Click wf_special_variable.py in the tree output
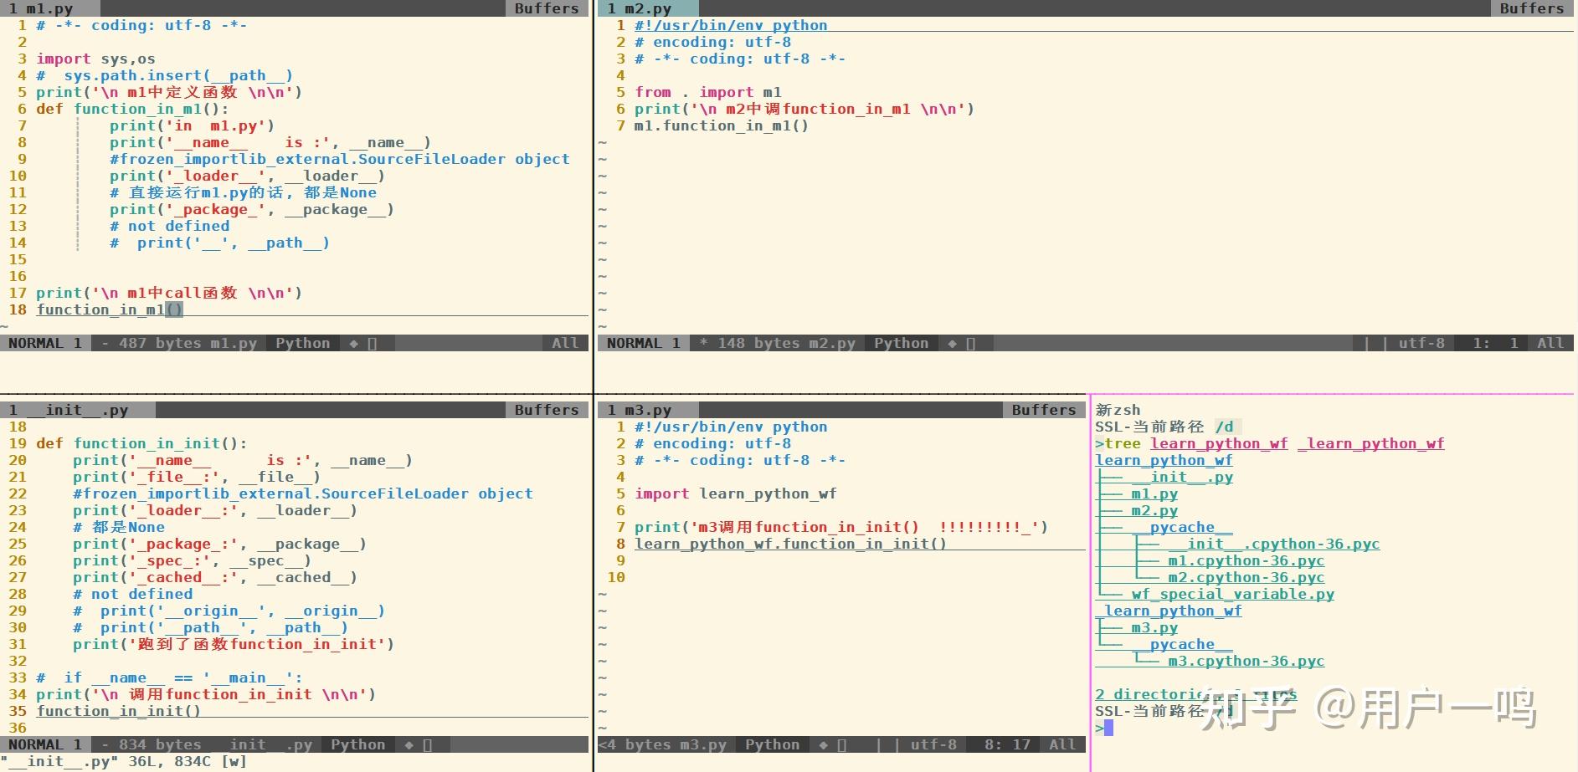 (x=1233, y=594)
